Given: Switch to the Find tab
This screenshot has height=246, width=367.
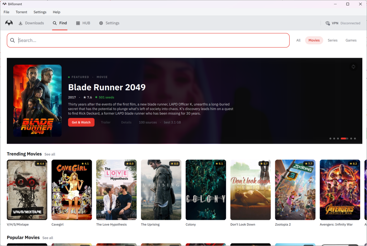Looking at the screenshot, I should 60,23.
